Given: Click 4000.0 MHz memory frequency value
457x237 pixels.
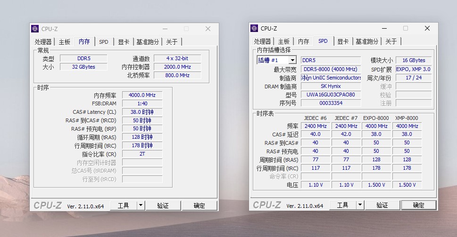Looking at the screenshot, I should pos(142,95).
